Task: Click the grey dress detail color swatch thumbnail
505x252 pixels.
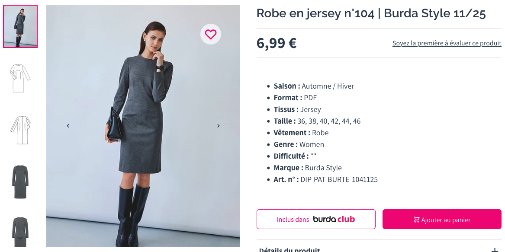Action: pyautogui.click(x=20, y=182)
